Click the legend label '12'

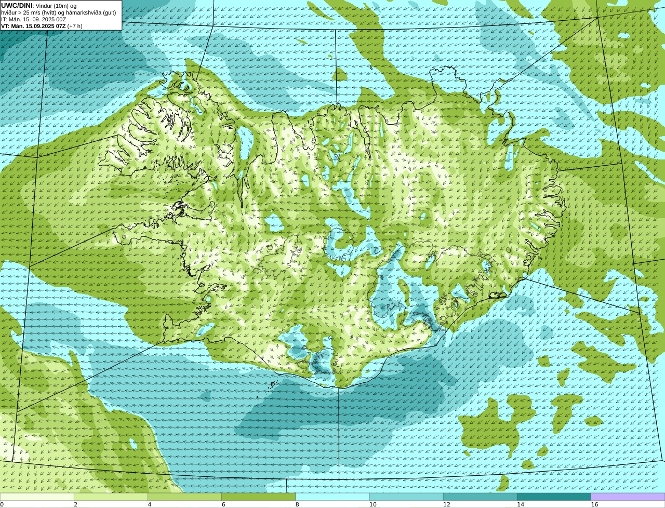coord(447,504)
